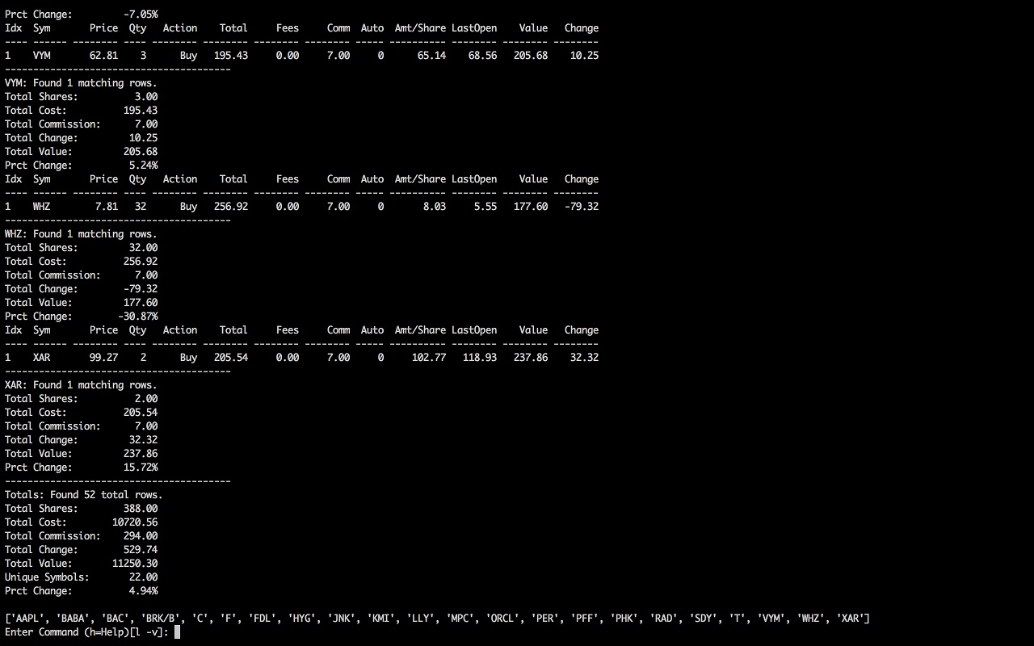The width and height of the screenshot is (1034, 646).
Task: Click the Total Commission value 294.00
Action: coord(141,536)
